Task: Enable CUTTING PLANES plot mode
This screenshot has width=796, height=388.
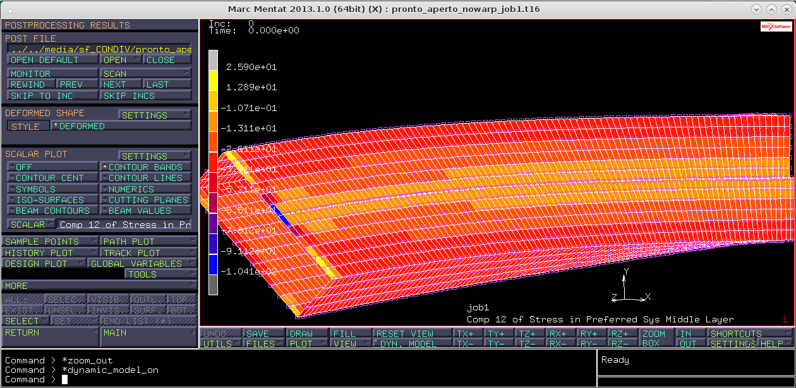Action: pyautogui.click(x=146, y=199)
